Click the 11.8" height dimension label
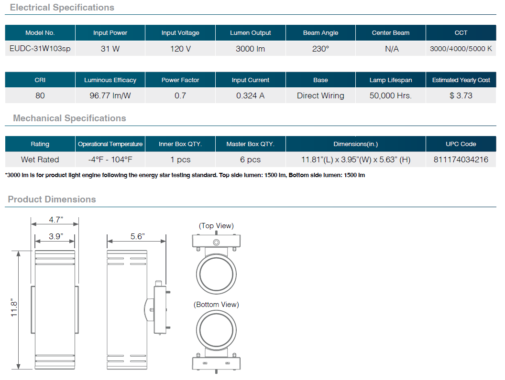 pos(14,309)
